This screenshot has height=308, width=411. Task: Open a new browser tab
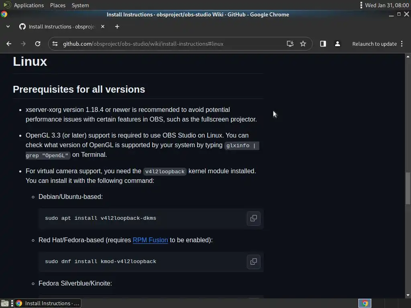pos(117,26)
